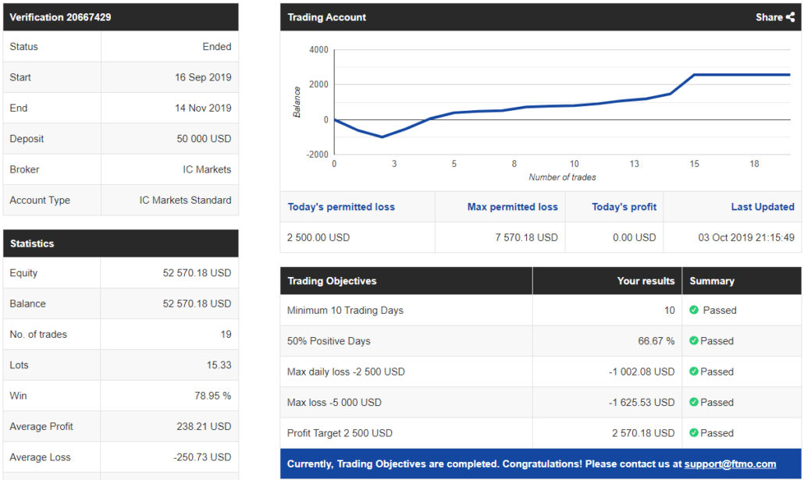Screen dimensions: 804x480
Task: Click the Equity value 52 570.18 USD
Action: [197, 273]
